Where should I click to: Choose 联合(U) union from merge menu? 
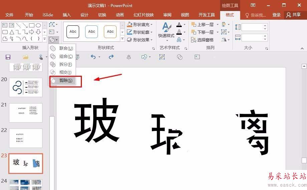[62, 48]
